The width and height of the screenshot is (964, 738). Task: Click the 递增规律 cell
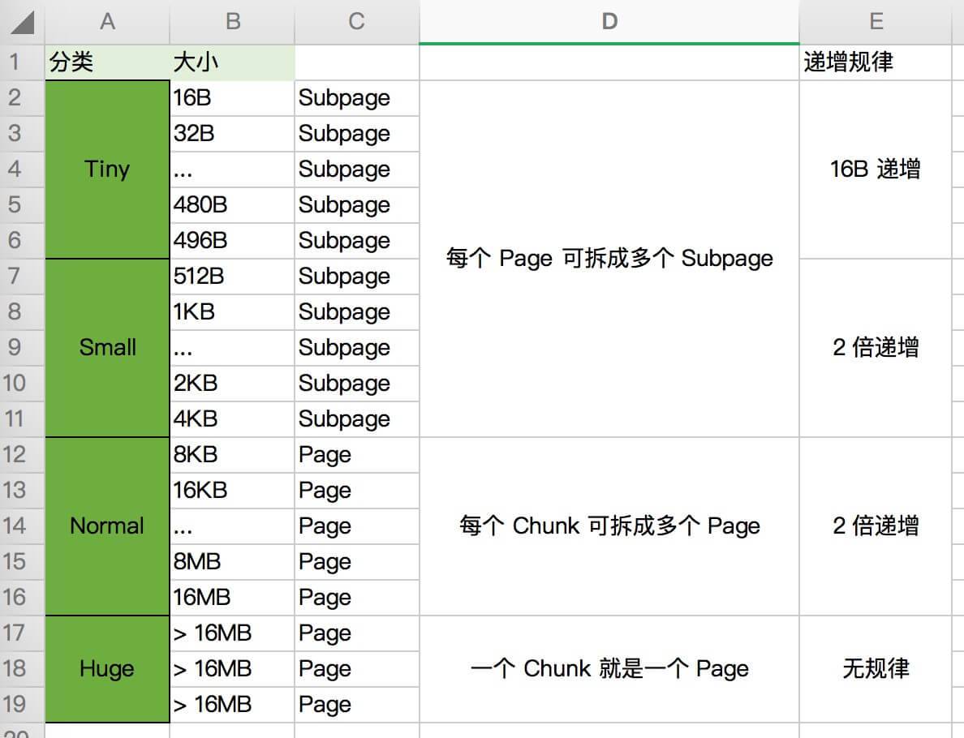click(x=876, y=62)
